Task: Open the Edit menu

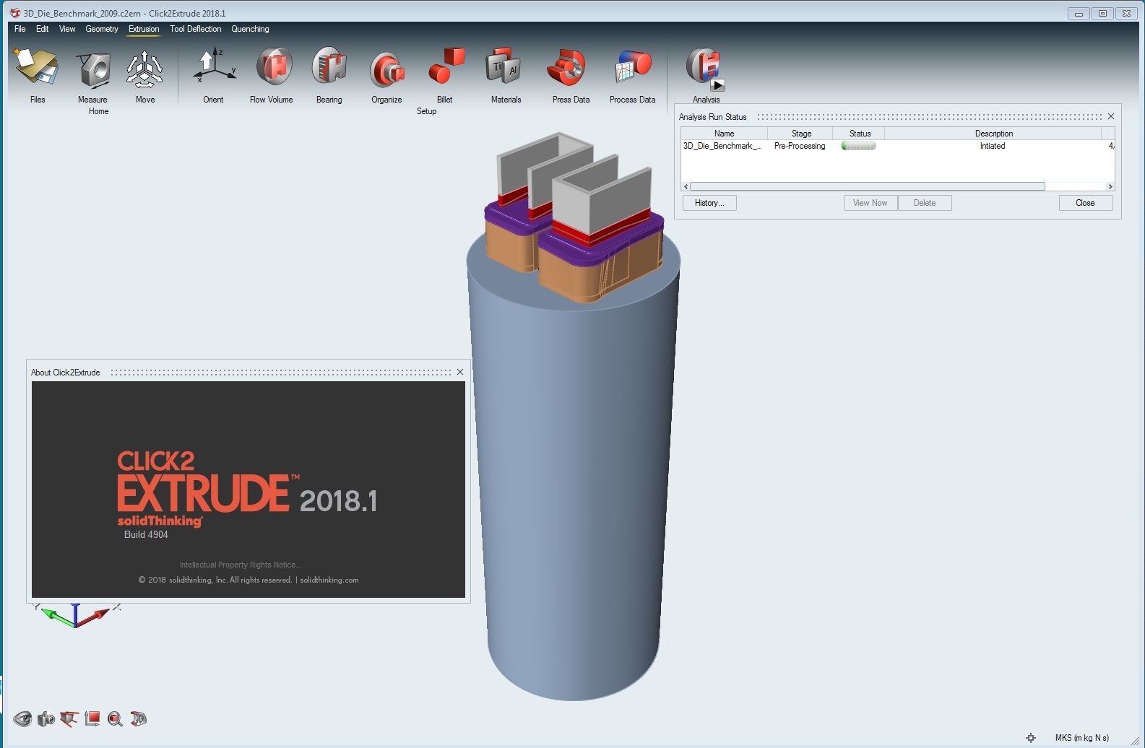Action: 43,29
